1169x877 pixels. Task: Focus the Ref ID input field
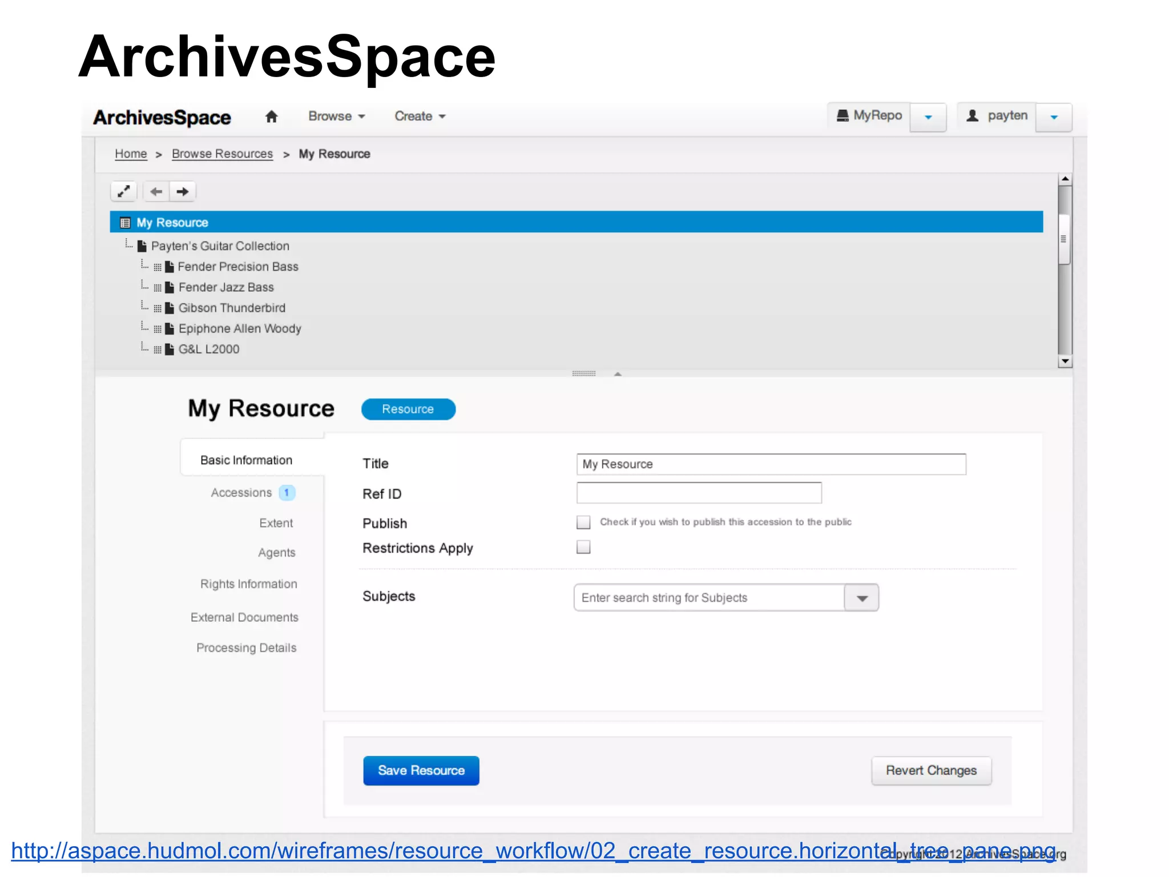[699, 493]
